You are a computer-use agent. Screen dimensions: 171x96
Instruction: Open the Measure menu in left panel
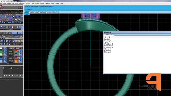(x=6, y=11)
